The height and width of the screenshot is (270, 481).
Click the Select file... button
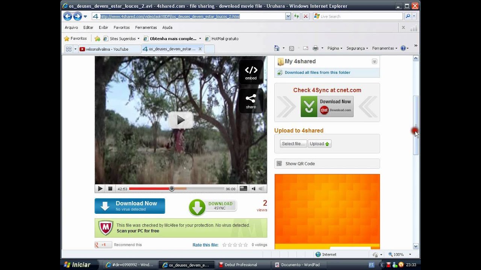coord(293,144)
